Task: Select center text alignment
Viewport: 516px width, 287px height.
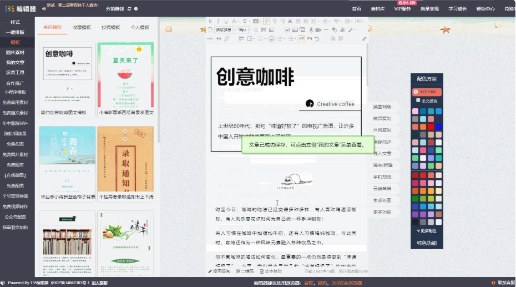Action: (x=275, y=21)
